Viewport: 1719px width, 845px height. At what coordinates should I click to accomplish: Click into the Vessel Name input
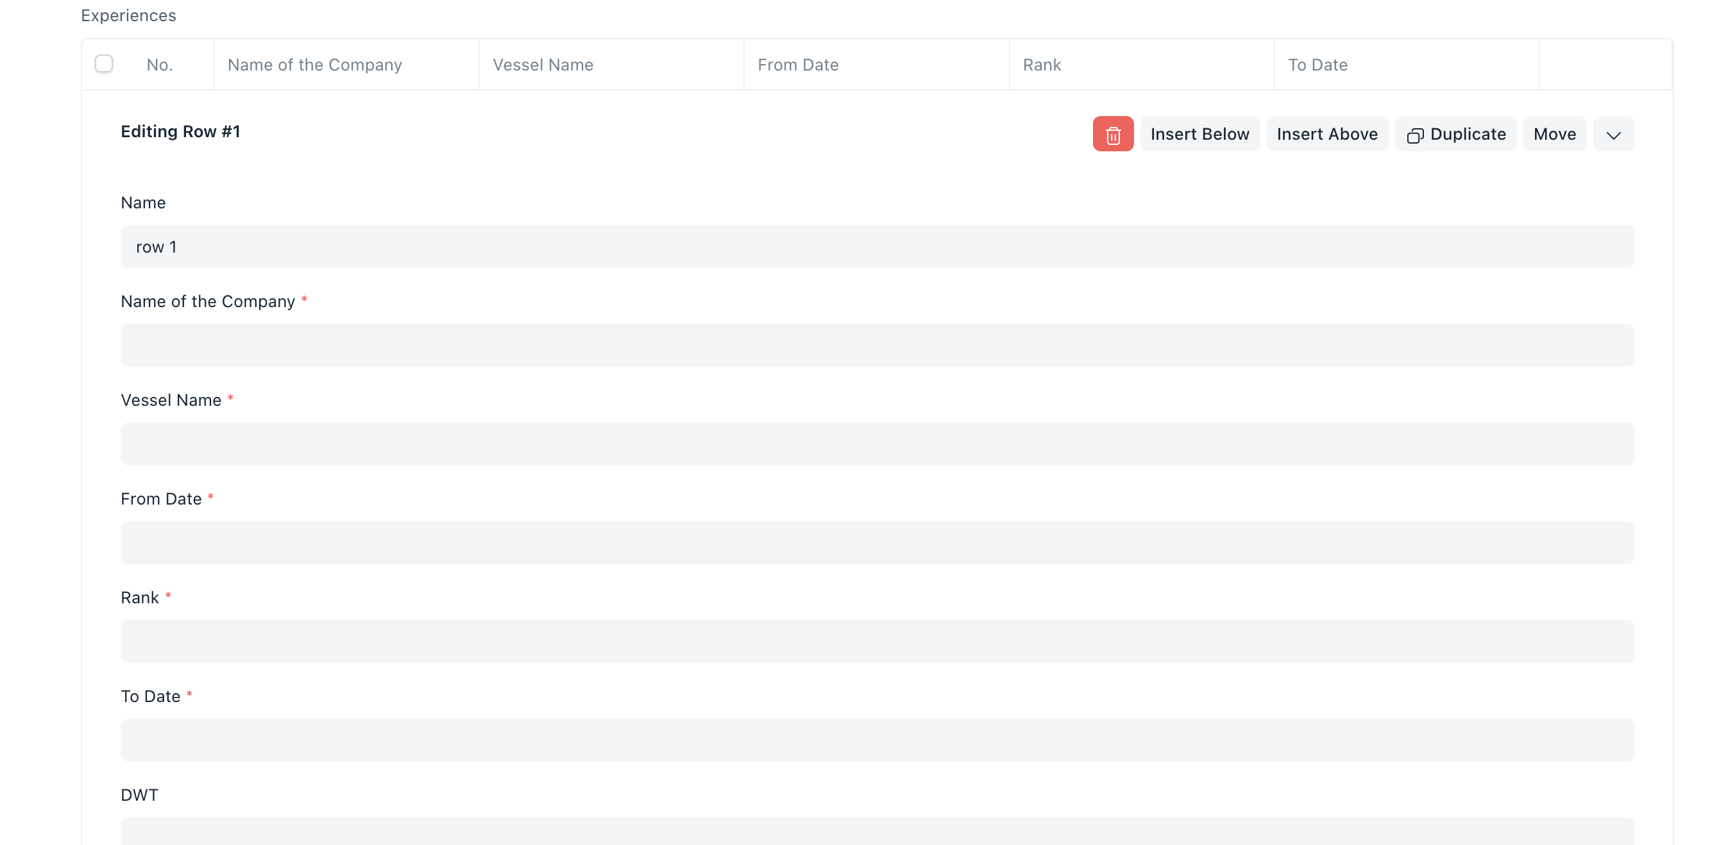[x=876, y=444]
